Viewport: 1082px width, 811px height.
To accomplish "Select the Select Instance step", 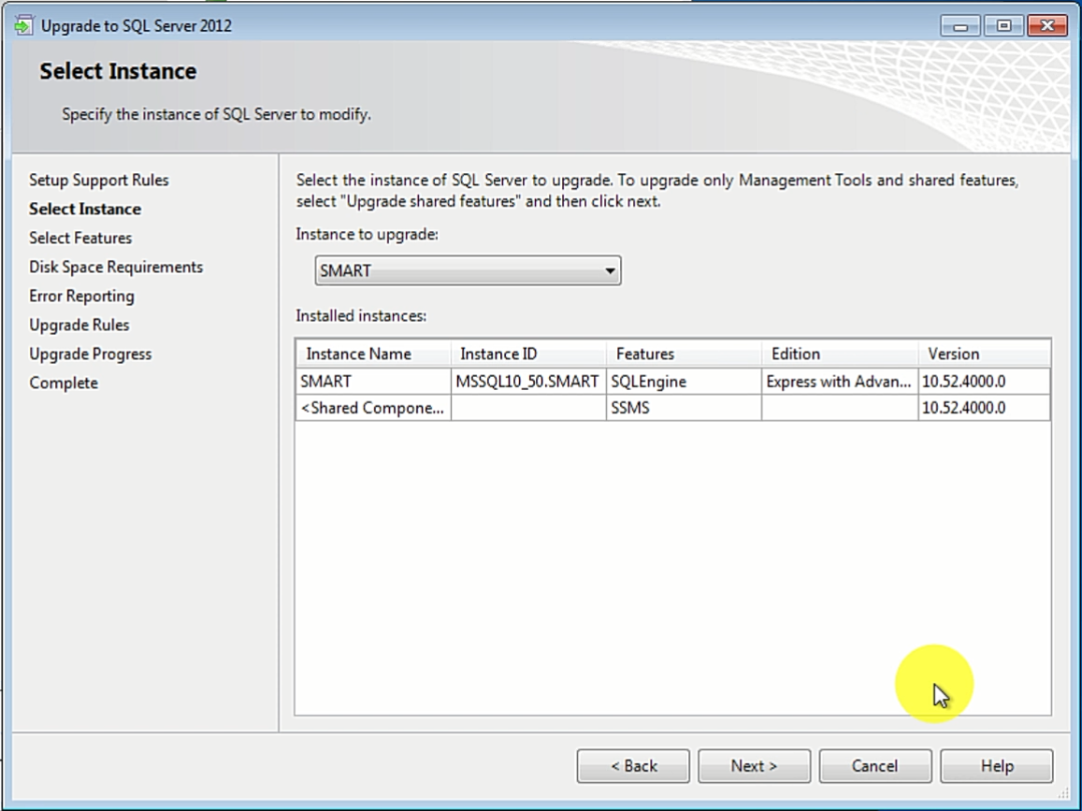I will (85, 210).
